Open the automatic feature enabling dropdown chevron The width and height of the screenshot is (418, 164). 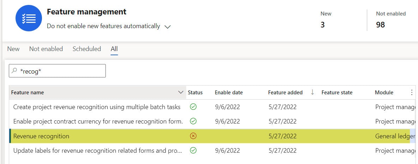(x=168, y=27)
